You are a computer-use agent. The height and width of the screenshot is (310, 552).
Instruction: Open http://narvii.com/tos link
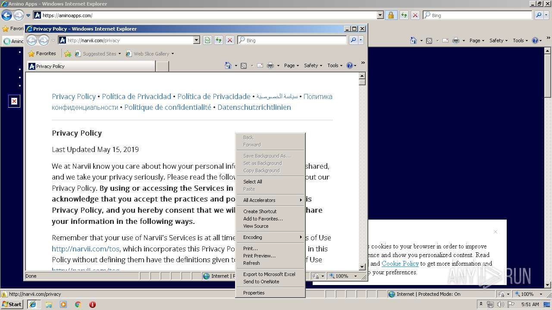(x=85, y=249)
